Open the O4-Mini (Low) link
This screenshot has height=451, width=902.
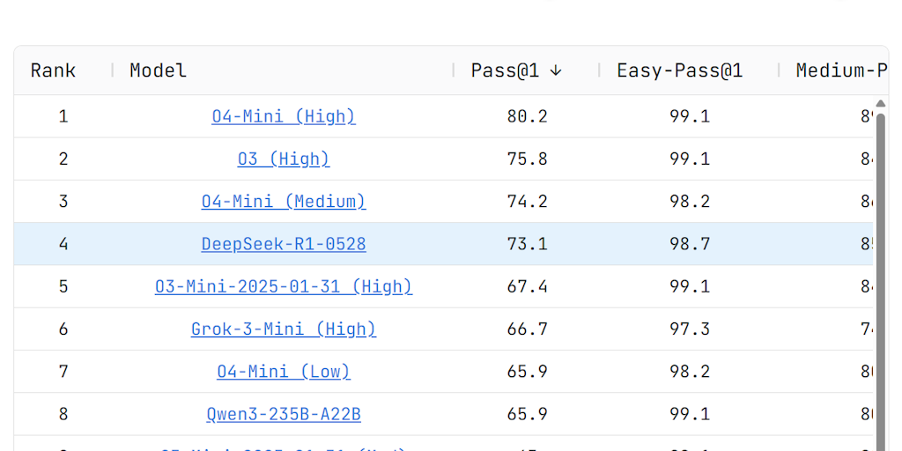pyautogui.click(x=284, y=371)
